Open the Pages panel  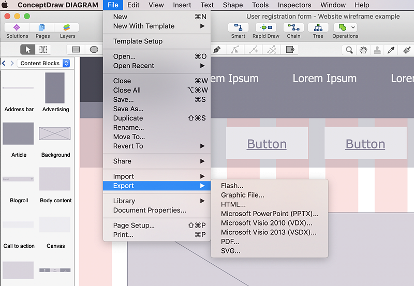click(x=42, y=27)
